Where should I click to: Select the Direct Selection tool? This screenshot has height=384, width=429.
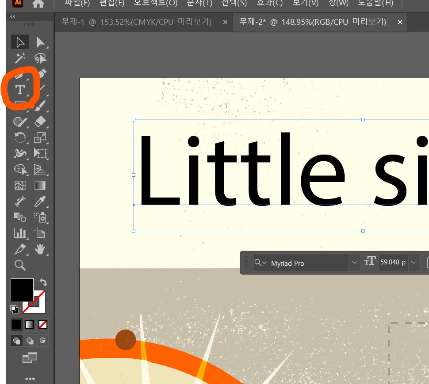41,42
